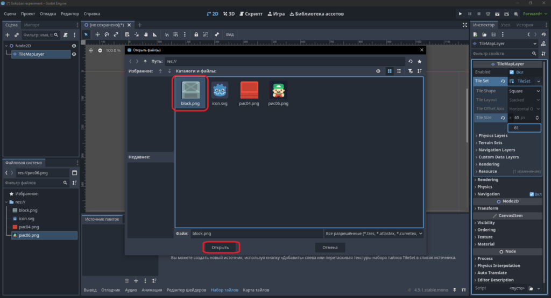Click the lock selected node icon
The image size is (551, 298).
click(196, 34)
